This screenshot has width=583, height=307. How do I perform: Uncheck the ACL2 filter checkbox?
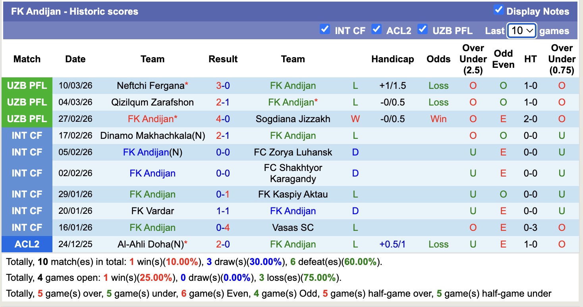(x=376, y=29)
